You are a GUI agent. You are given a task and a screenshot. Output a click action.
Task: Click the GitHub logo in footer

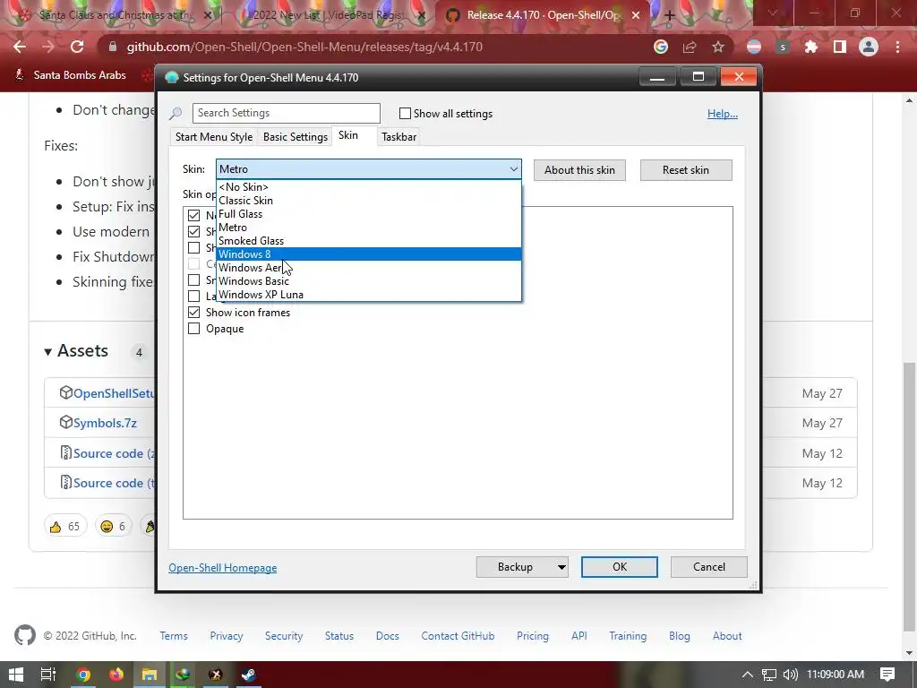tap(24, 635)
